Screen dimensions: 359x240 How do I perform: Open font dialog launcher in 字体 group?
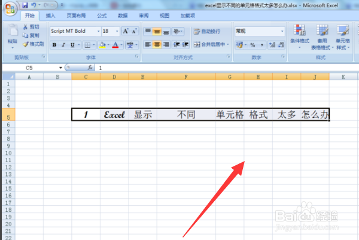pyautogui.click(x=137, y=56)
